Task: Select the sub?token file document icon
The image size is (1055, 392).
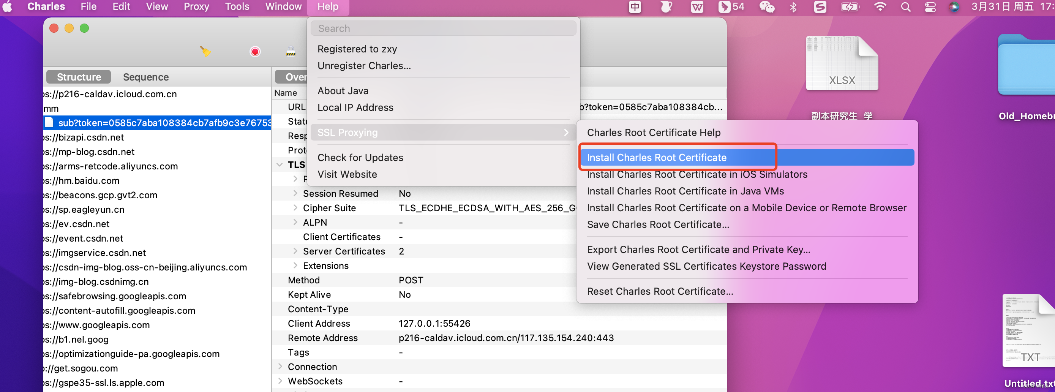Action: [x=49, y=122]
